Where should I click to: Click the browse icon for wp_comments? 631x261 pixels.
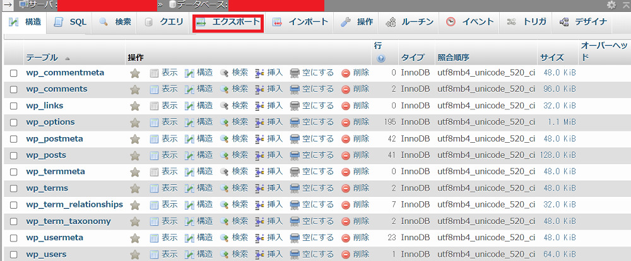coord(154,89)
